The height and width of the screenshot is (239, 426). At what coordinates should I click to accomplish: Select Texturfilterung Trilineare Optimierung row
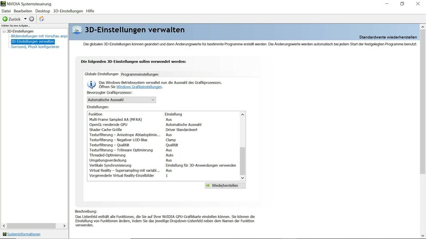click(x=164, y=150)
